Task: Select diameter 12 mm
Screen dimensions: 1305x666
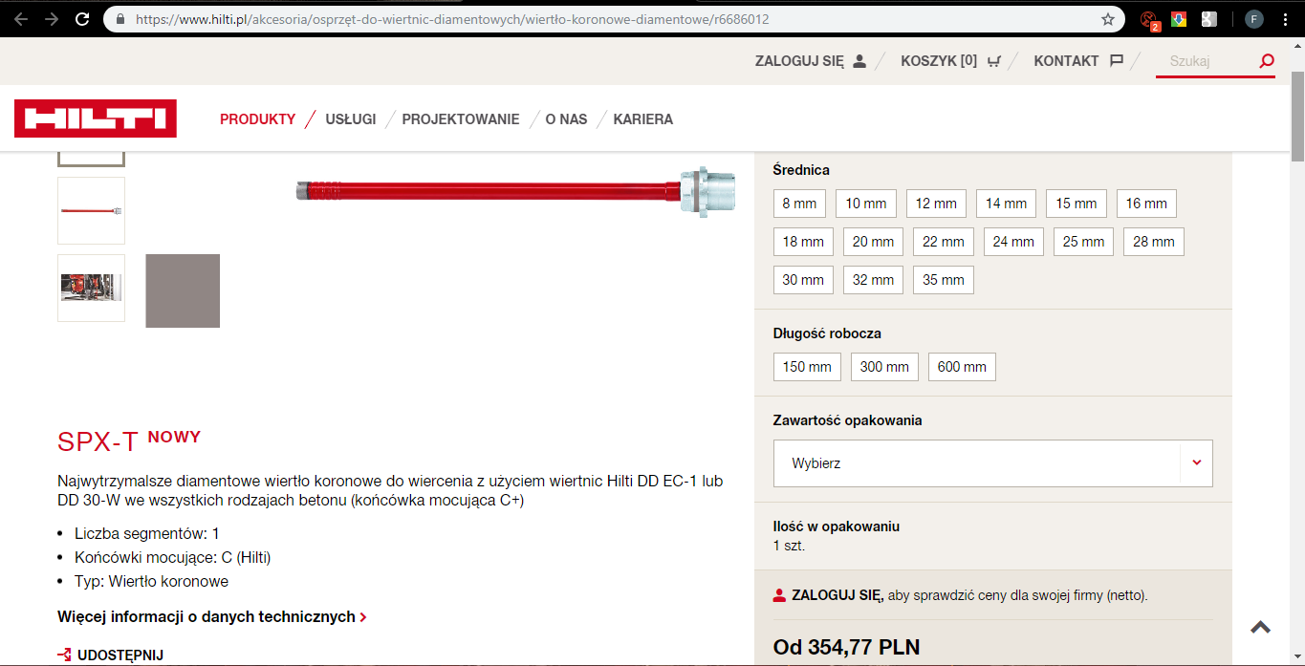Action: (x=936, y=204)
